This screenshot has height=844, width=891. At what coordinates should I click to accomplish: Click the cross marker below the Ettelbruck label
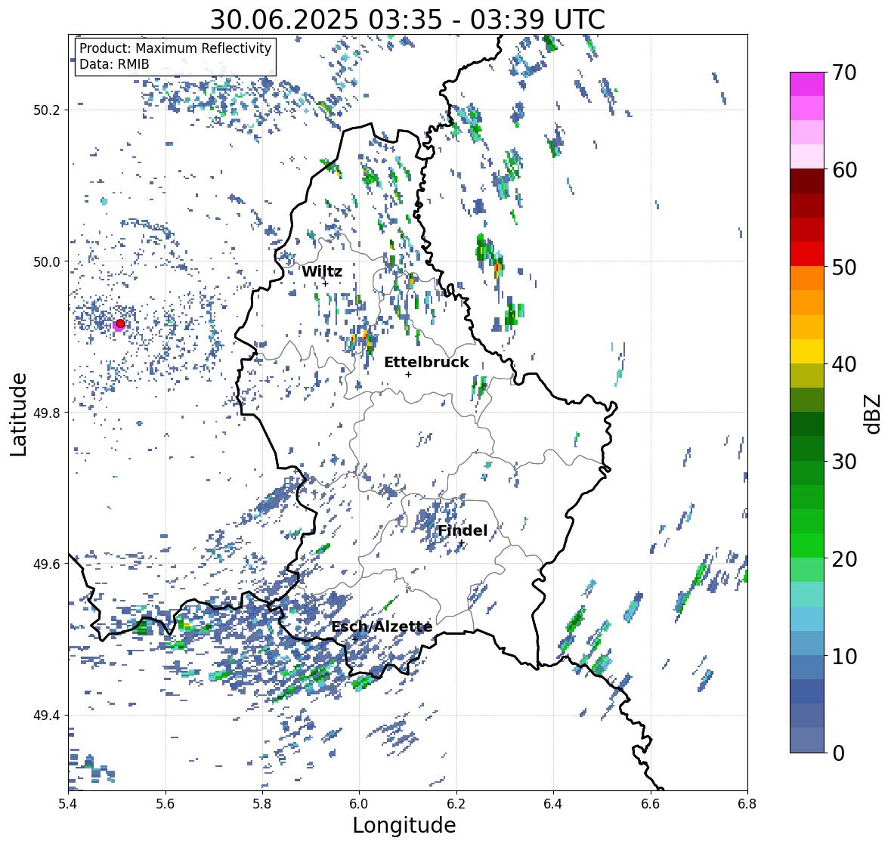pos(408,374)
